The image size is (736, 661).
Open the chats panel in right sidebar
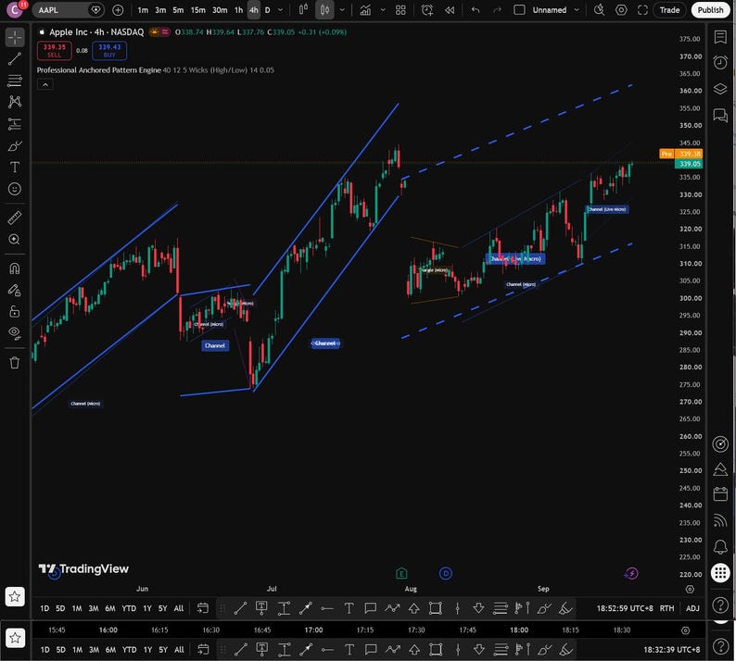click(x=720, y=115)
